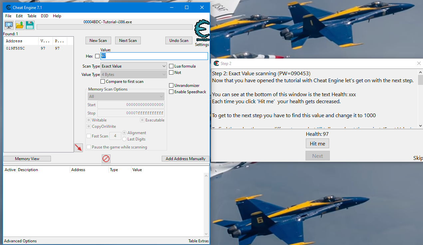The height and width of the screenshot is (245, 423).
Task: Open the Table menu
Action: click(32, 16)
